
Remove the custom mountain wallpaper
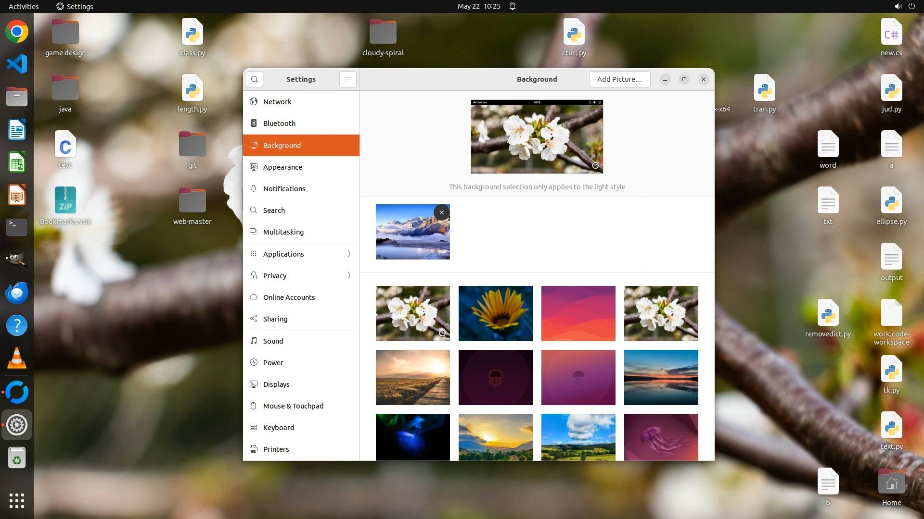(x=441, y=212)
